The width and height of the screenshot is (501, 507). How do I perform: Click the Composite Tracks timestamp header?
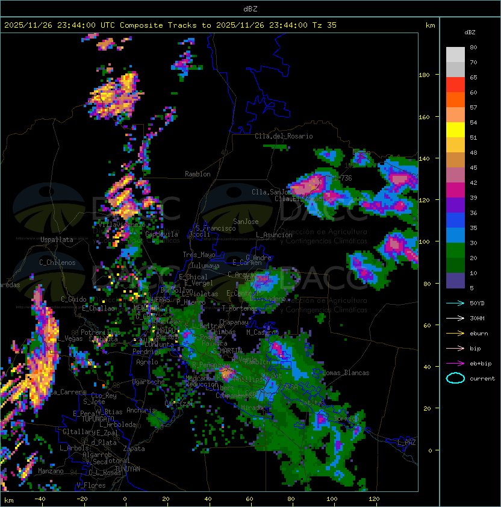click(170, 25)
